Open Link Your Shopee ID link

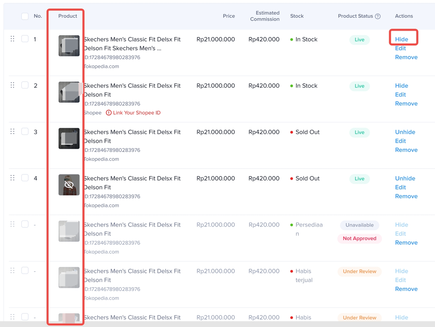pyautogui.click(x=137, y=113)
